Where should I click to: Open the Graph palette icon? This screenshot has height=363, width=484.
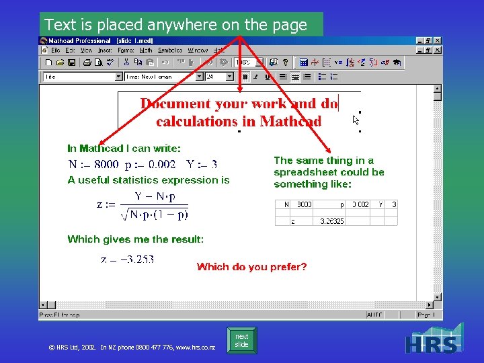[x=315, y=63]
